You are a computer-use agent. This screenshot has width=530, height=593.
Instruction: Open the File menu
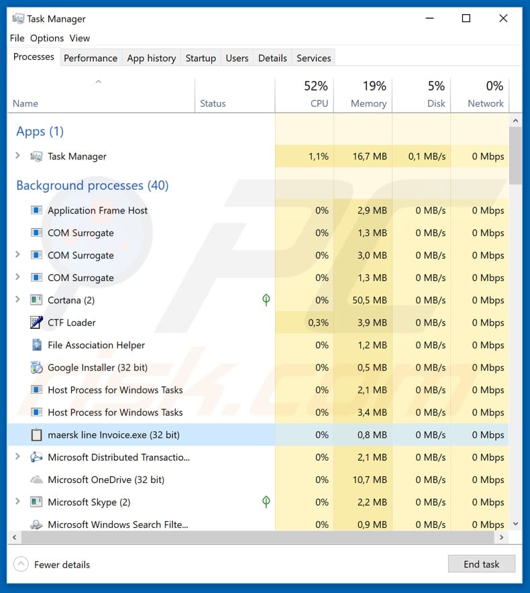(17, 38)
